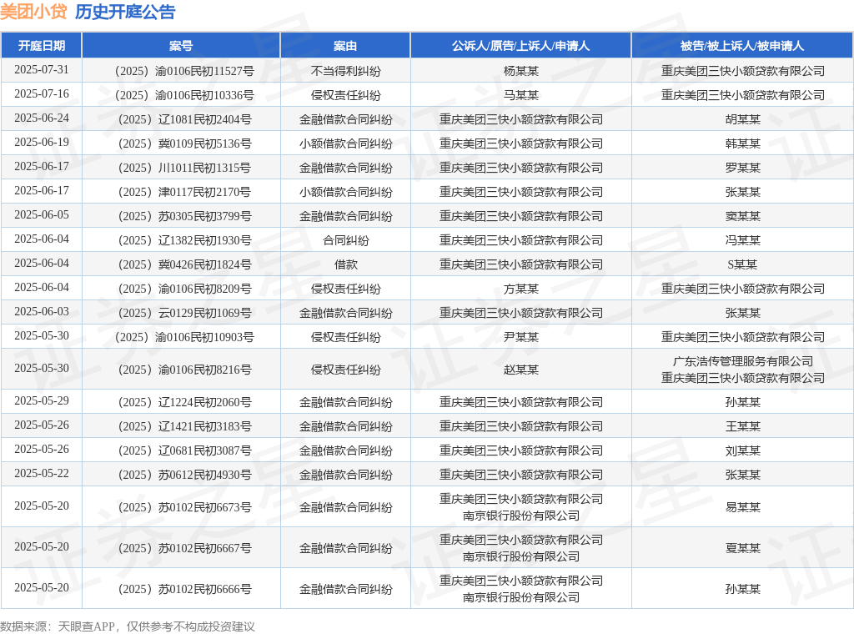Click case number 冀0109民初5136号
Image resolution: width=854 pixels, height=634 pixels.
tap(184, 143)
